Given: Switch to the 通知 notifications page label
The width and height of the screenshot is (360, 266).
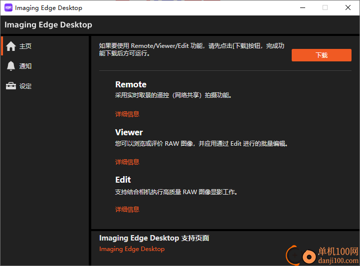Looking at the screenshot, I should (x=25, y=66).
